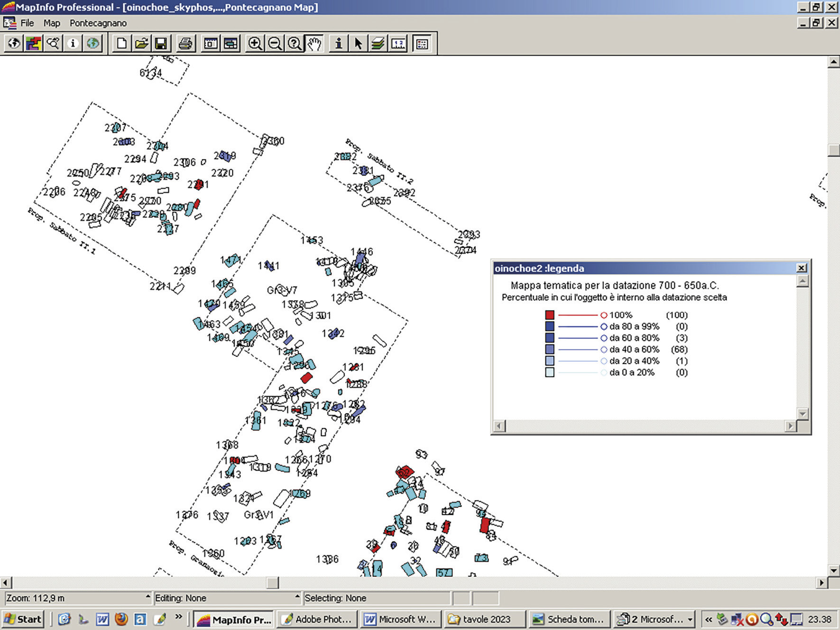The width and height of the screenshot is (840, 630).
Task: Click the ruler distance tool icon
Action: tap(398, 44)
